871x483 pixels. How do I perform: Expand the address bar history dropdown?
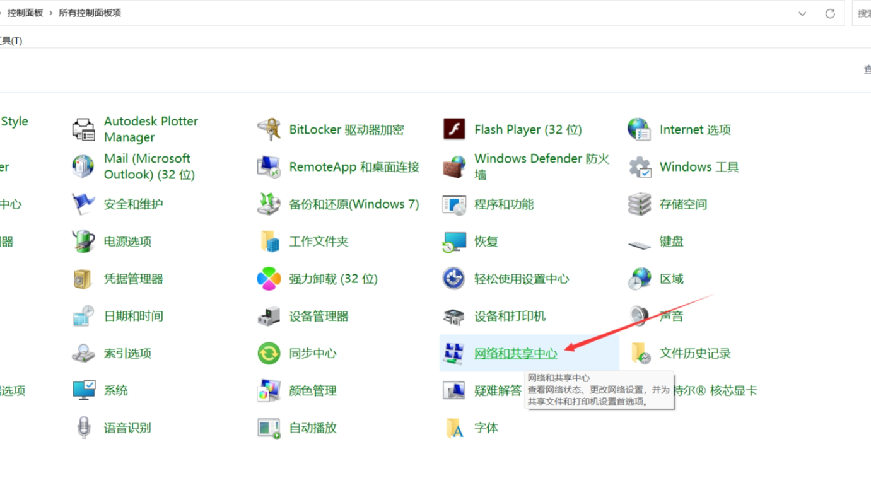pyautogui.click(x=802, y=13)
